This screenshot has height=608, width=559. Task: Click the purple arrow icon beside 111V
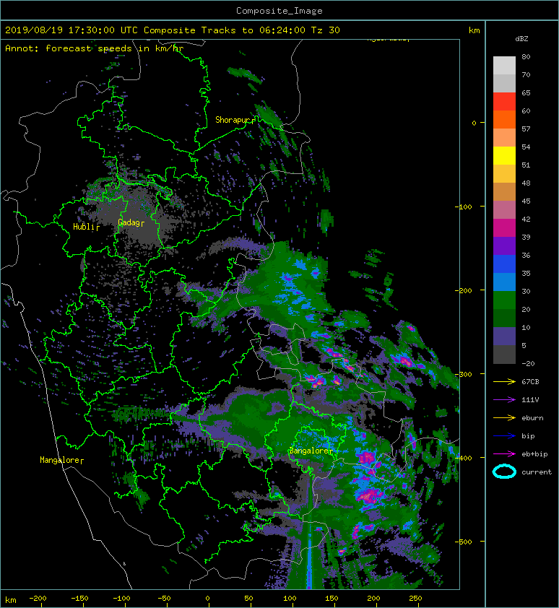click(x=504, y=400)
